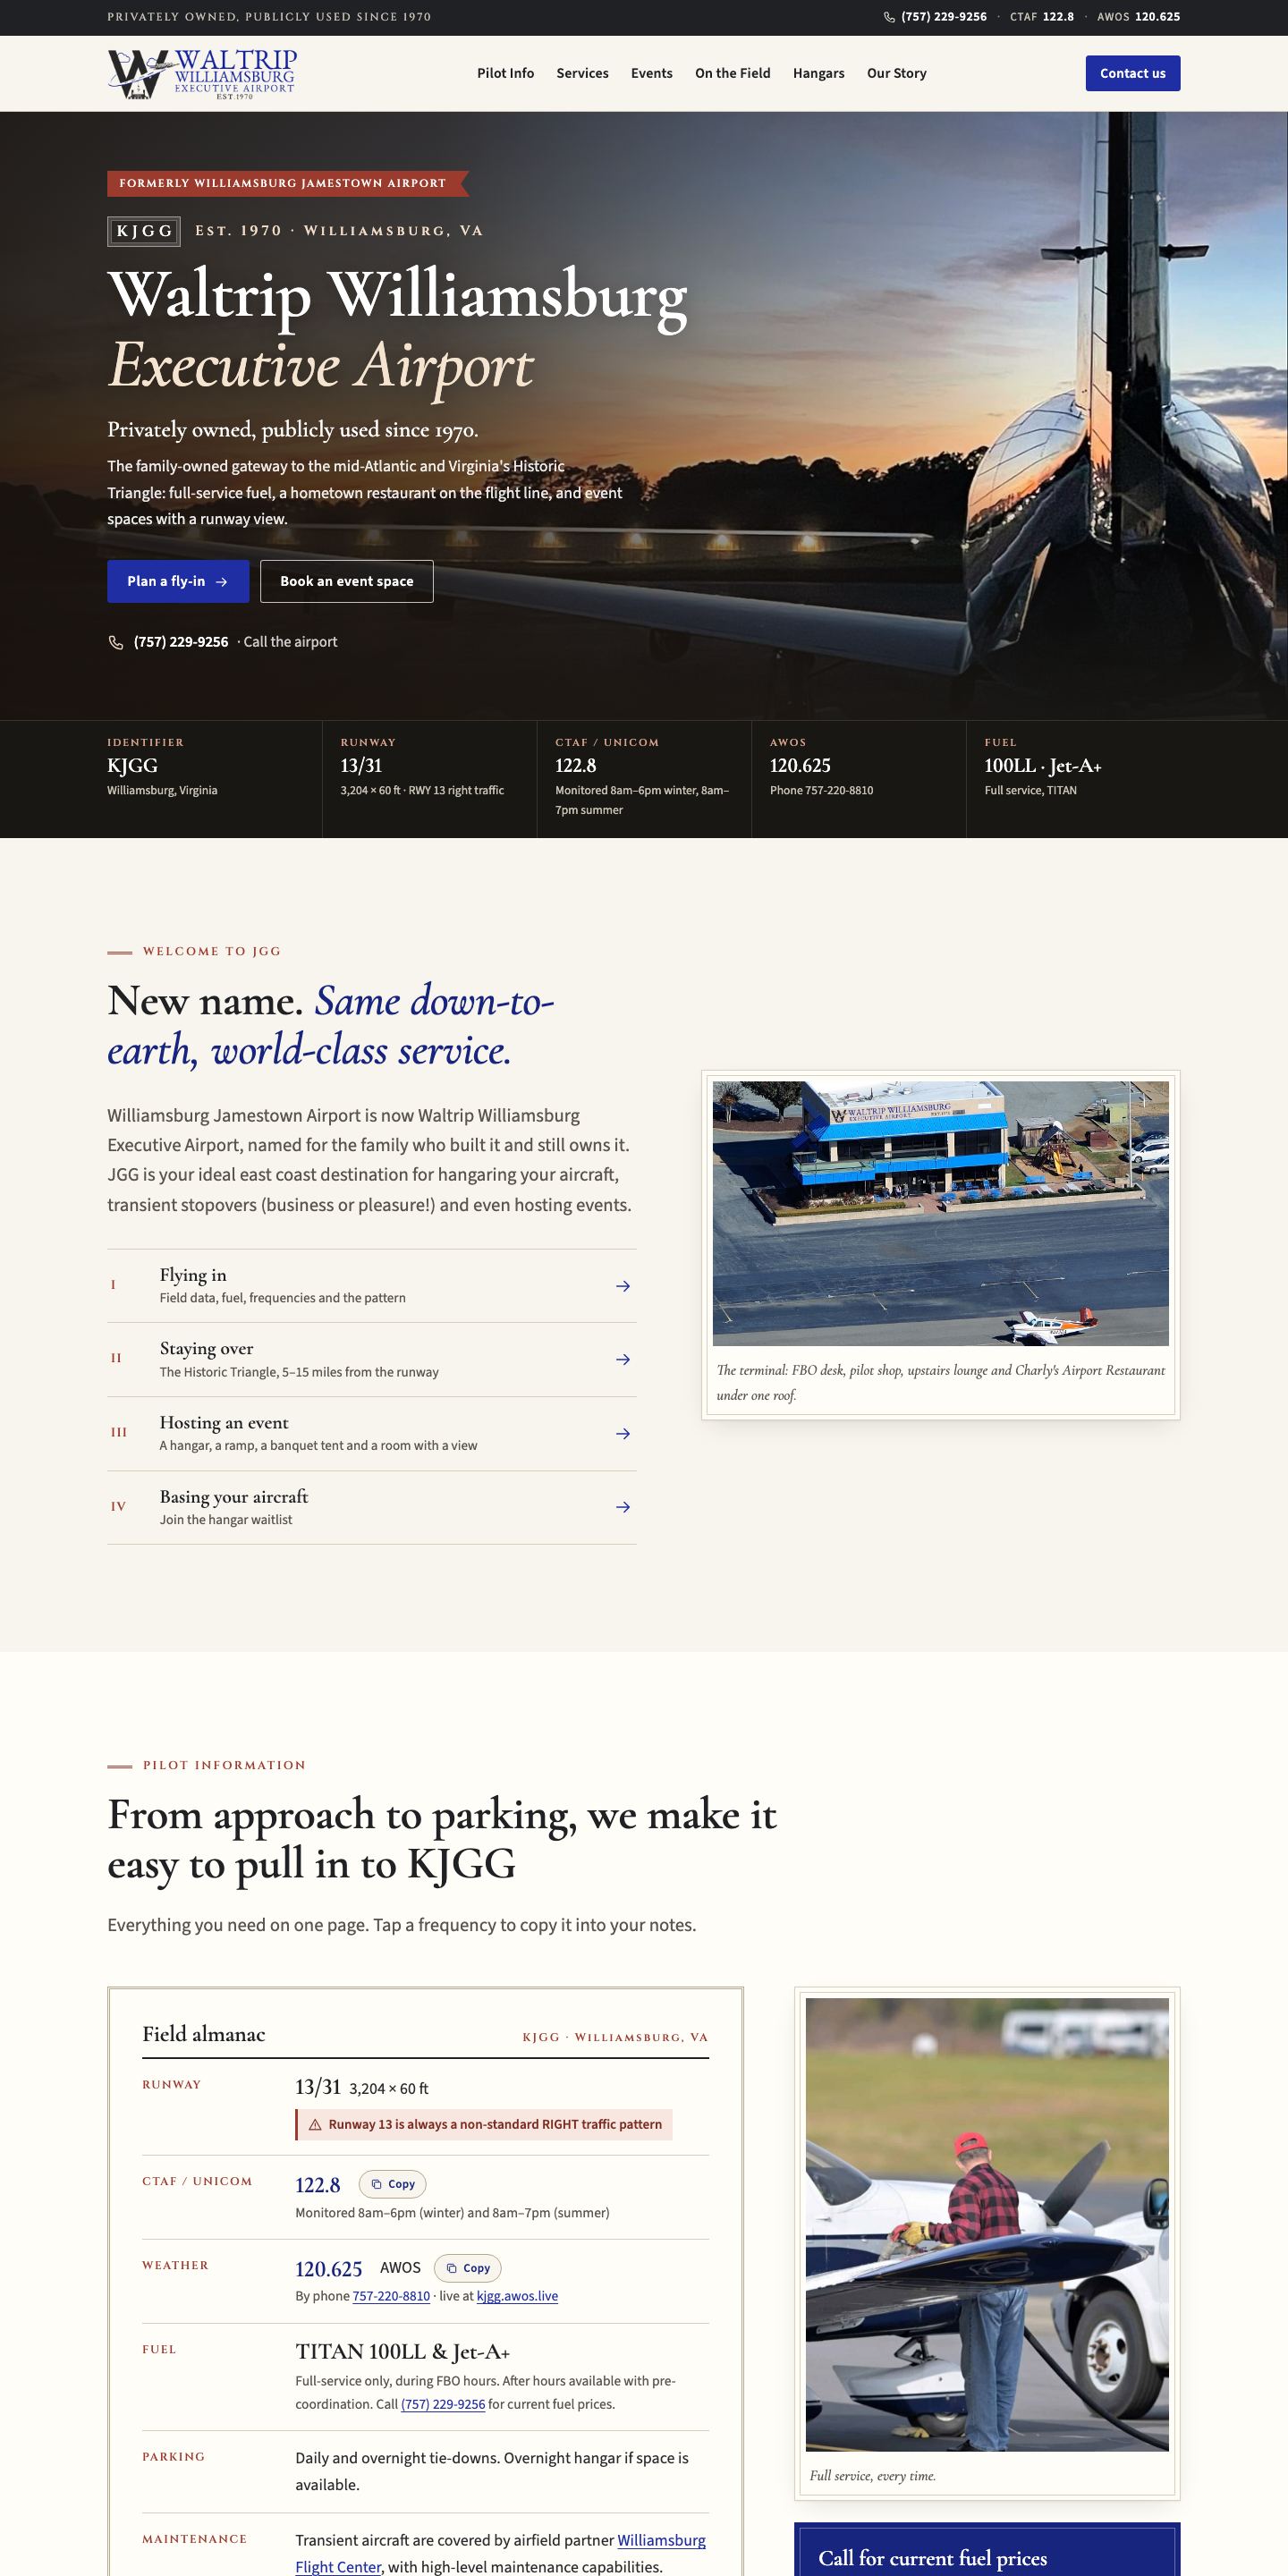Click the phone icon in top bar

click(889, 17)
